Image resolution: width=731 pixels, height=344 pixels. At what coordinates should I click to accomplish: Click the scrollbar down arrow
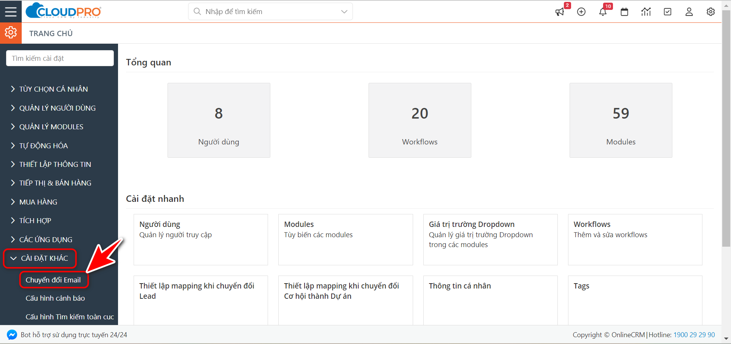pos(726,338)
